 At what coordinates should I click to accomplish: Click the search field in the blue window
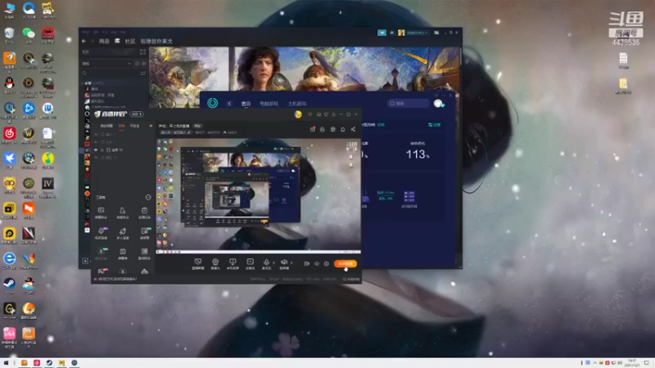coord(408,103)
